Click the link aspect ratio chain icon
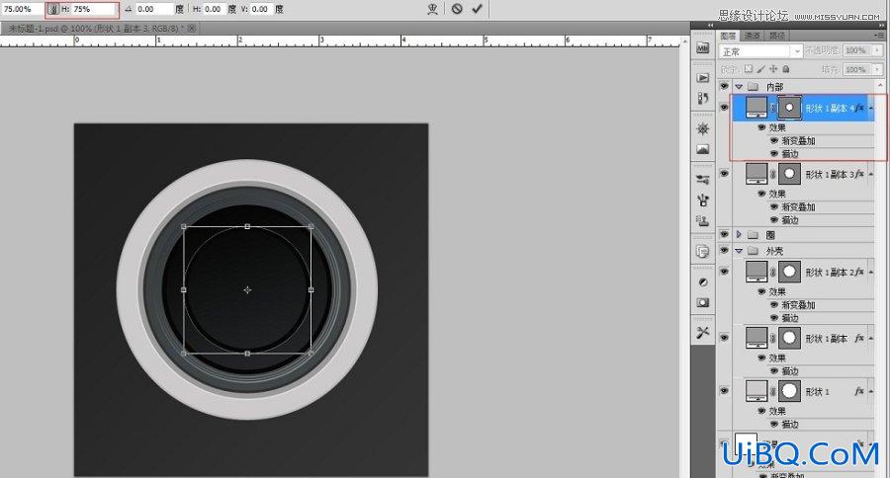Screen dimensions: 890x478 (x=52, y=9)
